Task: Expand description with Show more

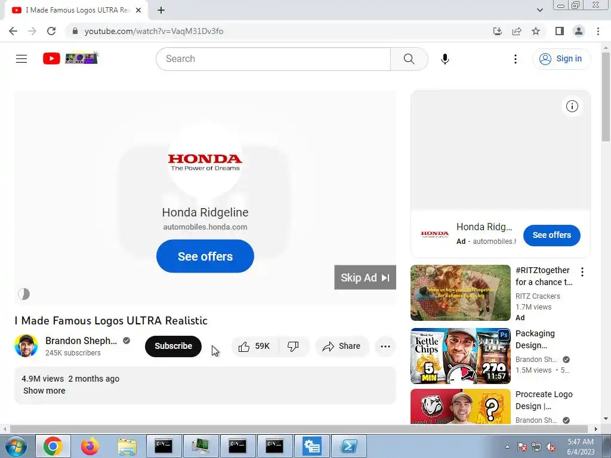Action: point(44,391)
